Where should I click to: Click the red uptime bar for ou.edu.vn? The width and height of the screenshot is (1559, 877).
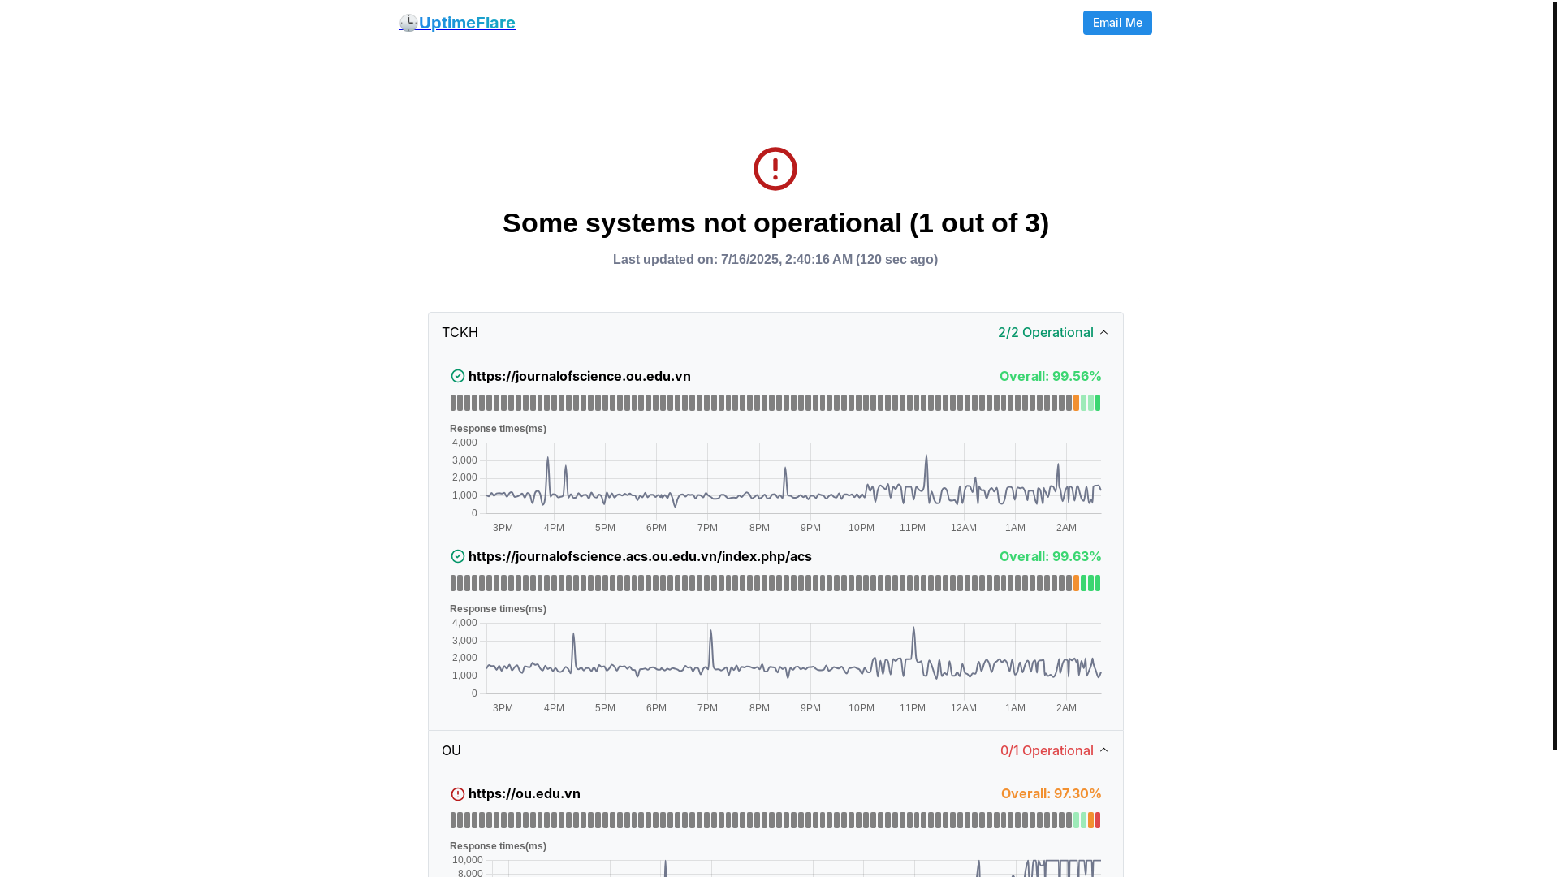pos(1098,820)
